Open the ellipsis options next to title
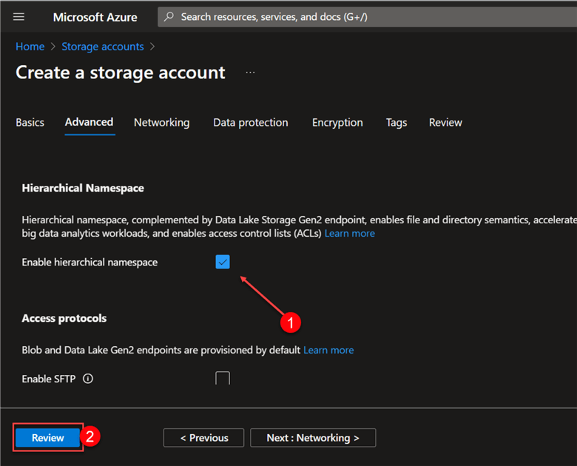The width and height of the screenshot is (577, 466). coord(250,72)
